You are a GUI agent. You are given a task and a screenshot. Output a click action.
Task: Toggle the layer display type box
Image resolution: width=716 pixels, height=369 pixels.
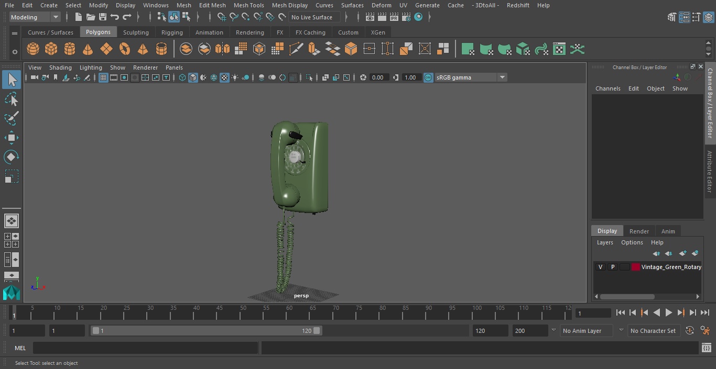(x=624, y=267)
